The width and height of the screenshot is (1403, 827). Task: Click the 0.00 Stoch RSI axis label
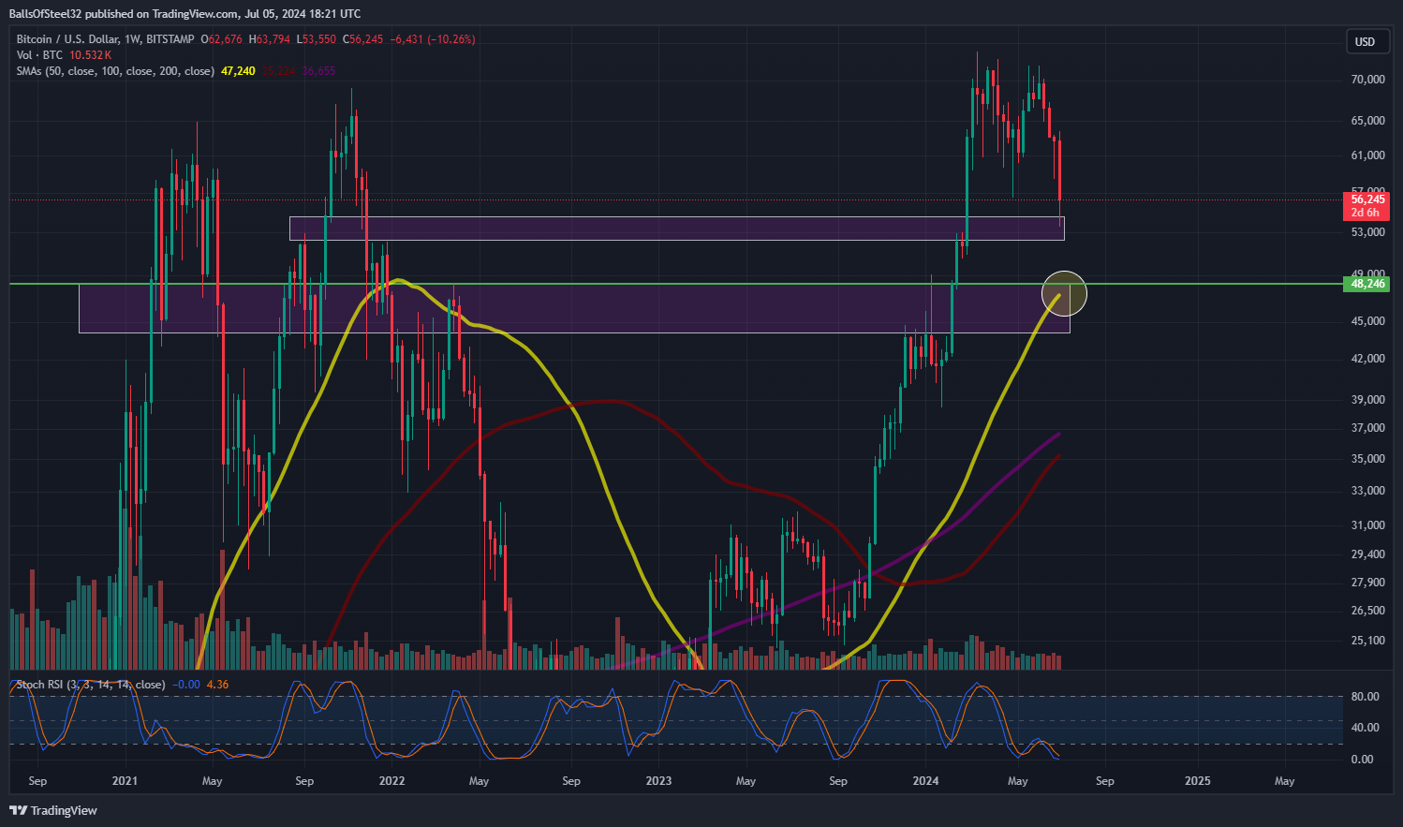[1363, 760]
